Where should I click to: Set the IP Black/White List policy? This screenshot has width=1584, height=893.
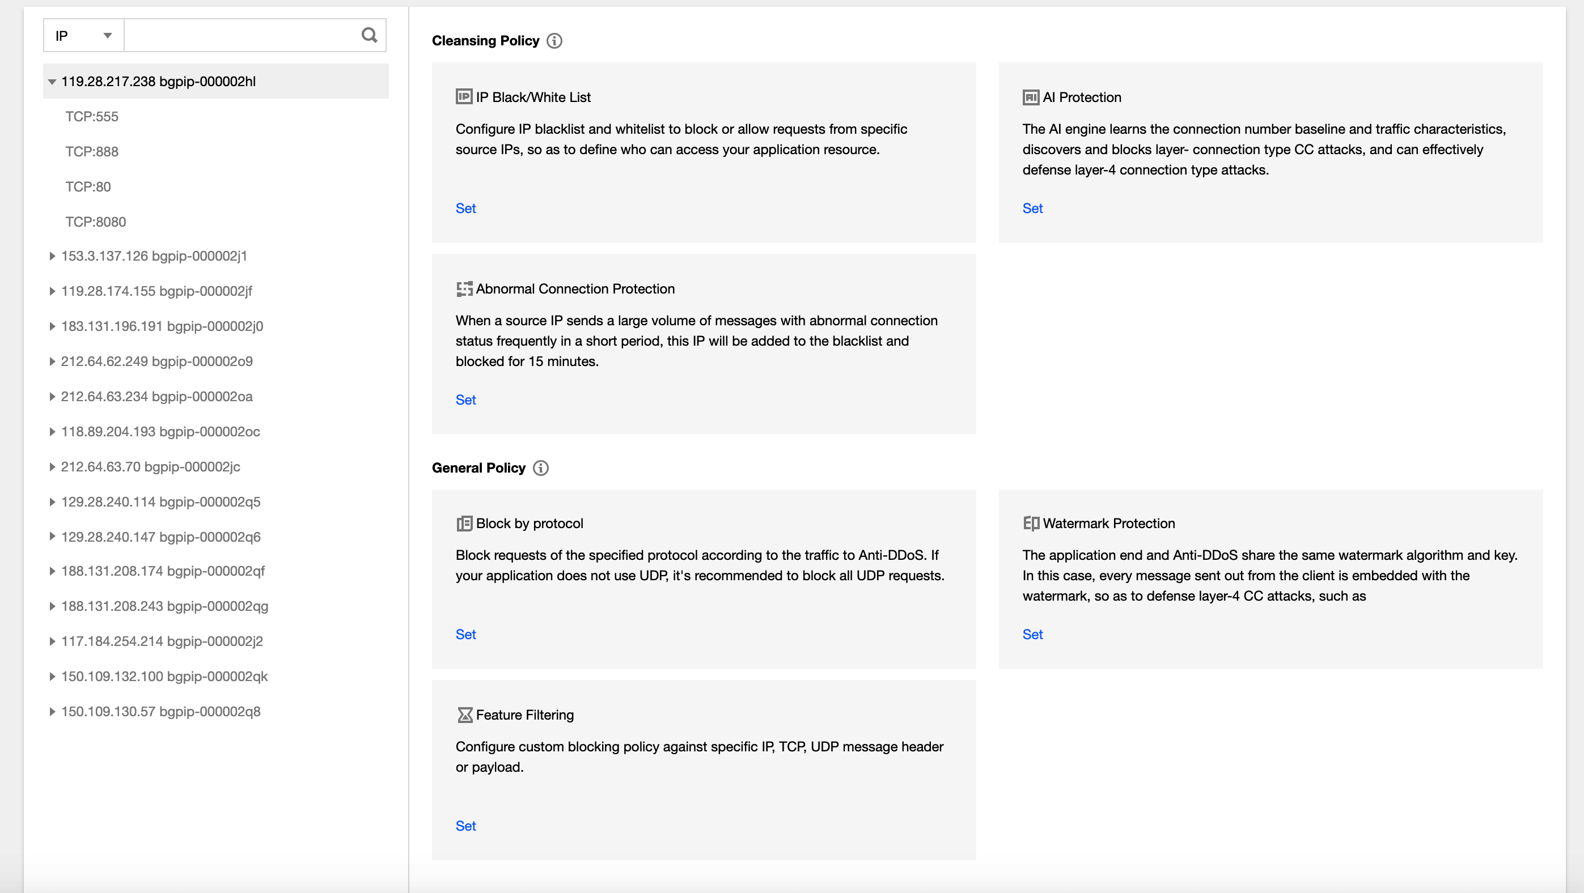click(x=465, y=209)
